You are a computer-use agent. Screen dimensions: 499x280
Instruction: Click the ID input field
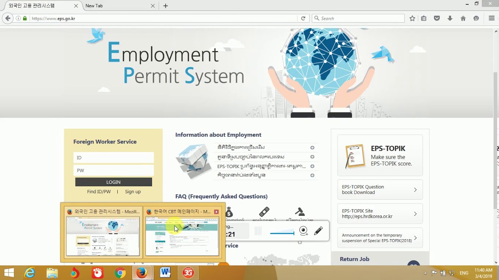point(113,157)
